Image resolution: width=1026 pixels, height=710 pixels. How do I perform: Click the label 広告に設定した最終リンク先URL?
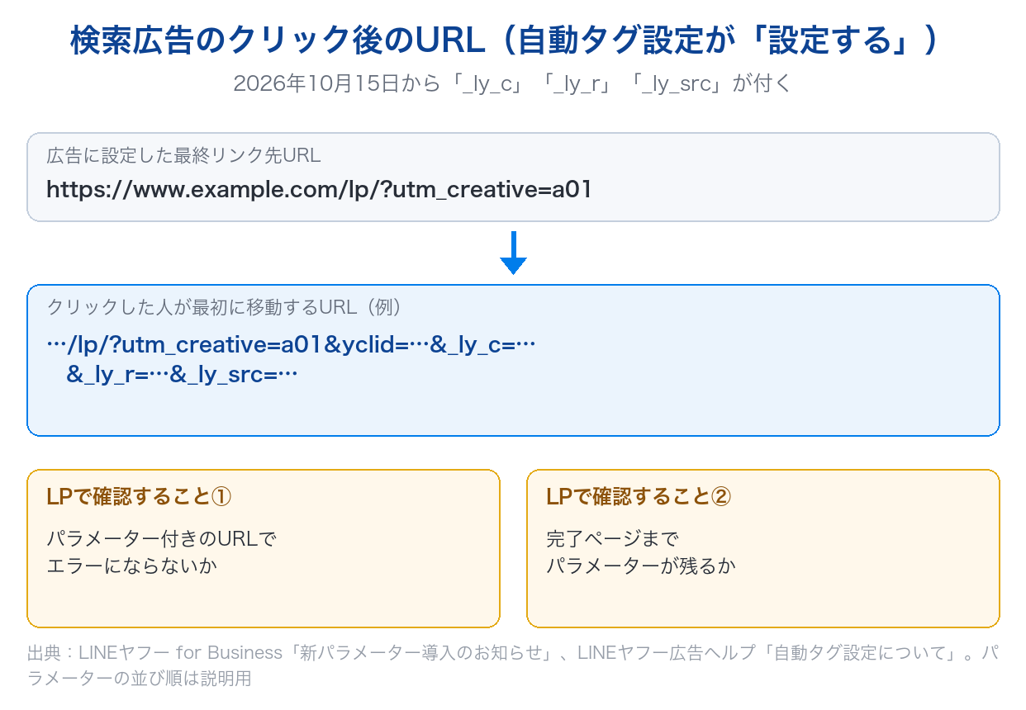[x=183, y=155]
